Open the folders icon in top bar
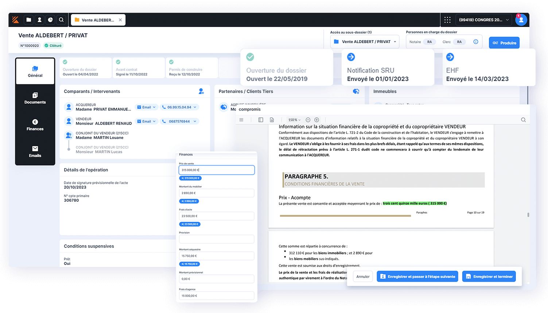Viewport: 548px width, 313px height. [29, 20]
